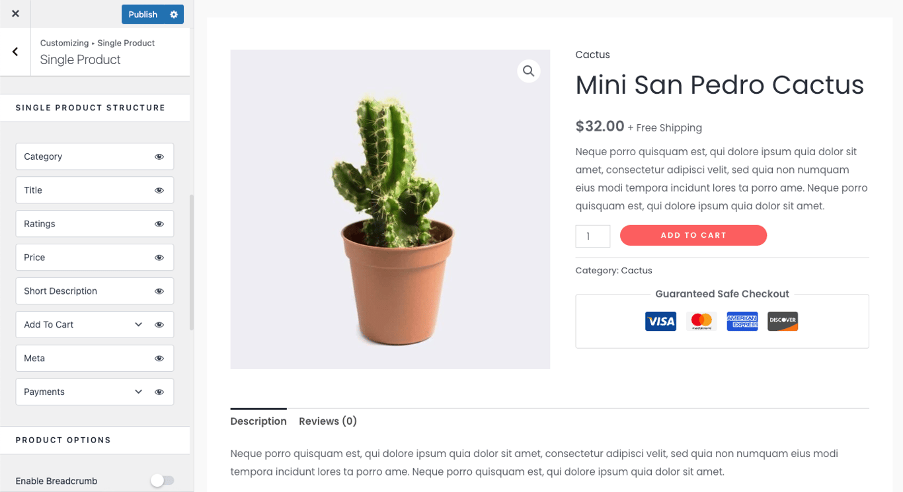Hide the Title using its eye icon
903x492 pixels.
[x=159, y=190]
